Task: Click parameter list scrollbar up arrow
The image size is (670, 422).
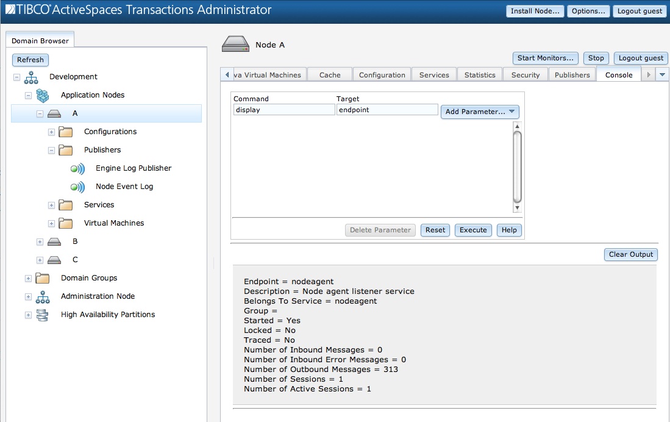Action: pyautogui.click(x=517, y=126)
